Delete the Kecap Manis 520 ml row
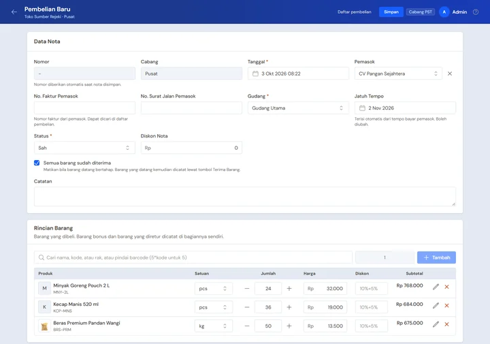The height and width of the screenshot is (344, 490). 446,306
